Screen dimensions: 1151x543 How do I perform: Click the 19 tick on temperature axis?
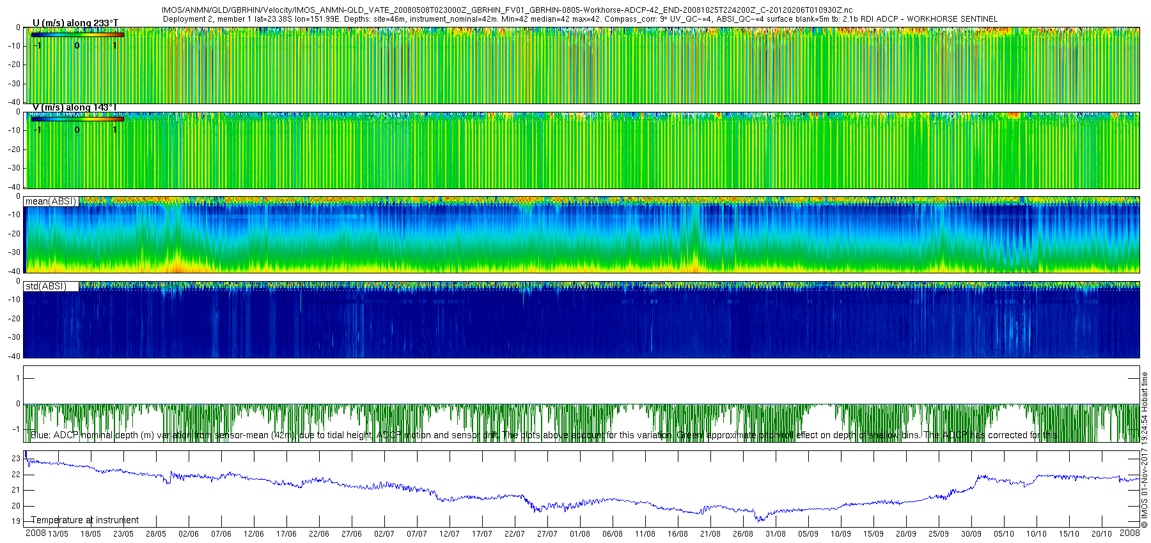point(16,521)
